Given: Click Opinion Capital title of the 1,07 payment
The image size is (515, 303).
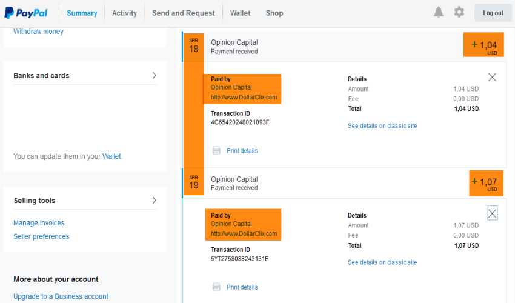Looking at the screenshot, I should pyautogui.click(x=234, y=179).
